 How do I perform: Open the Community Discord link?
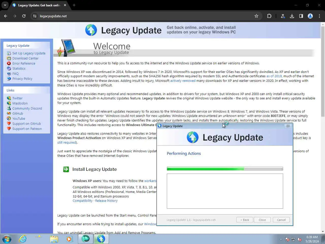pyautogui.click(x=27, y=108)
